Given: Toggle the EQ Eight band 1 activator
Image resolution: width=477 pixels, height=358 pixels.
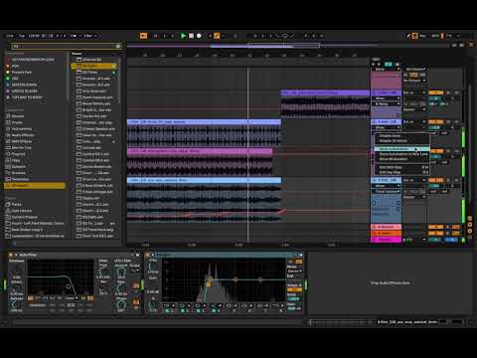Looking at the screenshot, I should pyautogui.click(x=167, y=311).
